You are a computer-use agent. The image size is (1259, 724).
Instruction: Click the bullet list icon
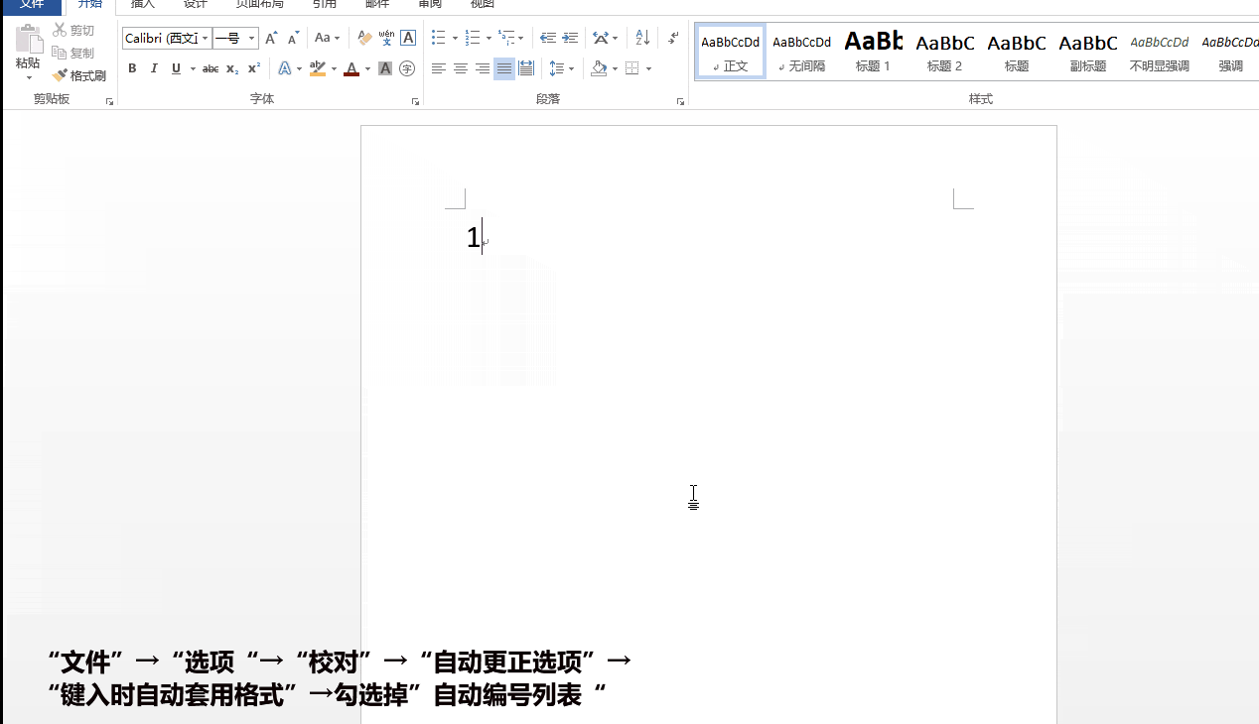tap(439, 39)
